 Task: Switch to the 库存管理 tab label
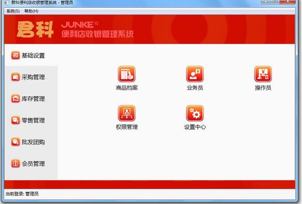[x=33, y=99]
